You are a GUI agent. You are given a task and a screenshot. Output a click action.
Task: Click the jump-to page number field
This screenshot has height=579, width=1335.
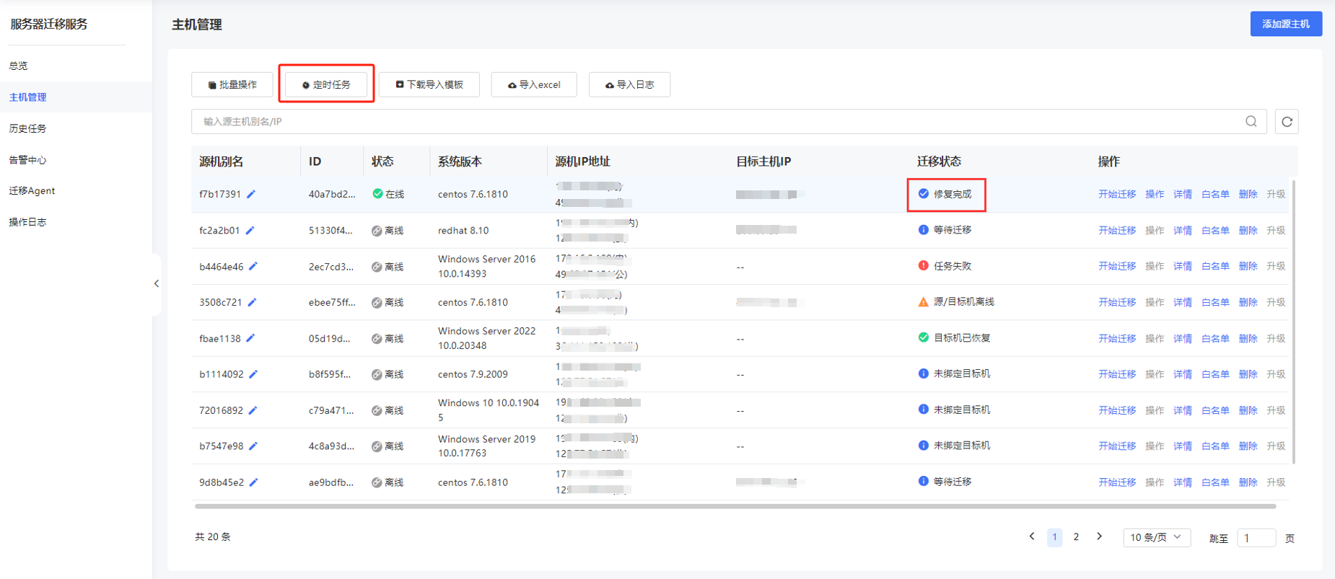coord(1256,538)
